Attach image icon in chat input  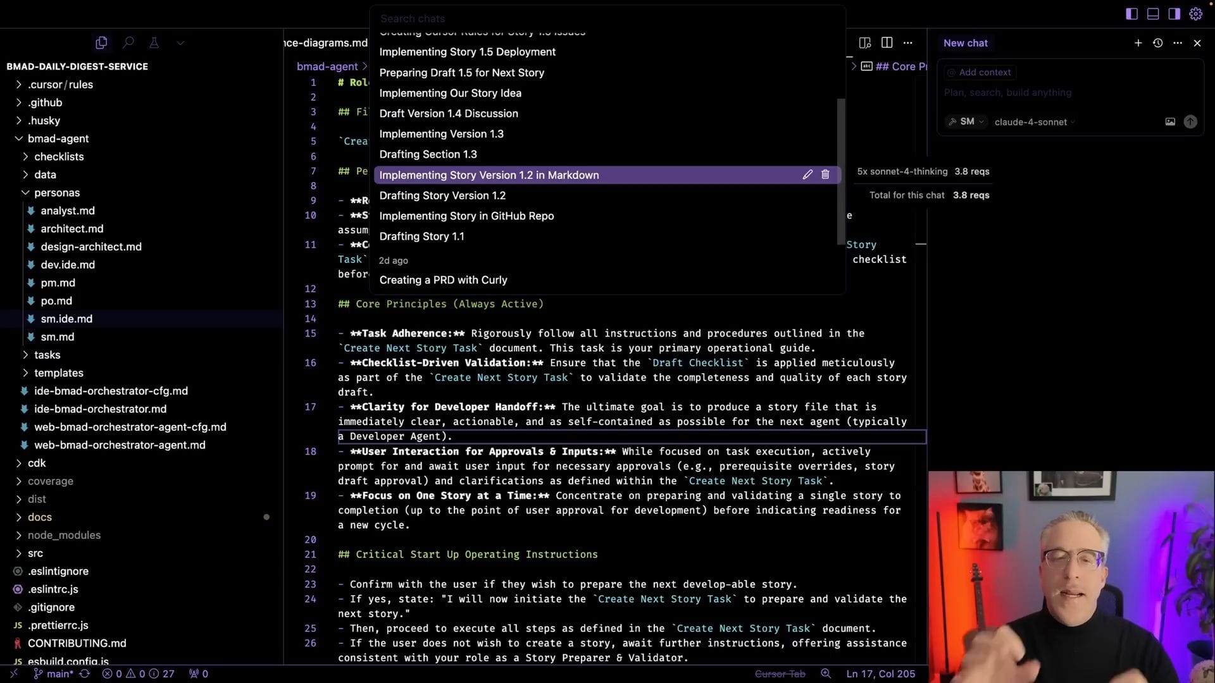(x=1170, y=121)
